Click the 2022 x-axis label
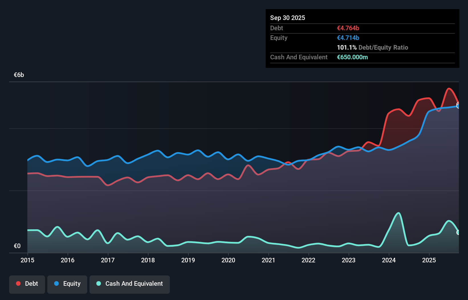Viewport: 468px width, 300px height. click(x=308, y=260)
